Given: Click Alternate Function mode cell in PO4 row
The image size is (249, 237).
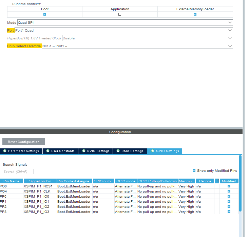Looking at the screenshot, I should pos(126,191).
